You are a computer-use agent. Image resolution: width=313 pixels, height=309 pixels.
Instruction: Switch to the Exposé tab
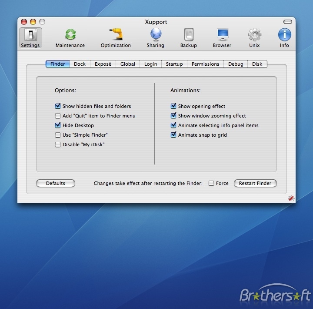point(103,64)
